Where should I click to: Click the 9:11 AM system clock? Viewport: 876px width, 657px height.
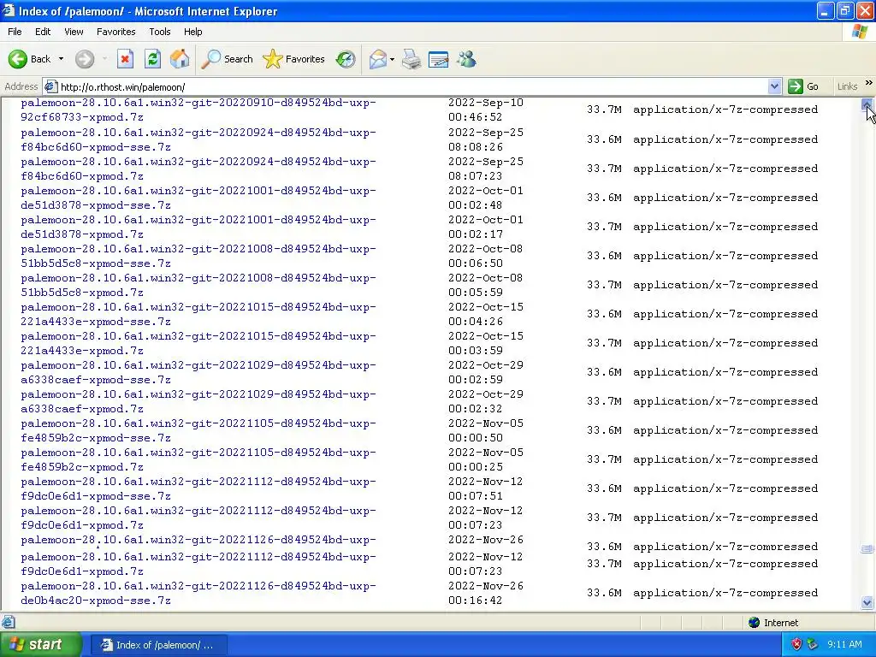tap(844, 645)
